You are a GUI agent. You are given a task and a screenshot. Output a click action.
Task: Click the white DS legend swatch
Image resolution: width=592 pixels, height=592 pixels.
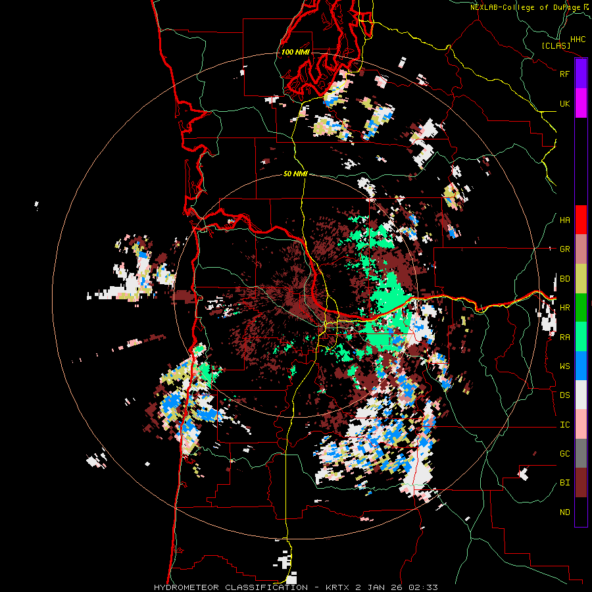pyautogui.click(x=581, y=395)
